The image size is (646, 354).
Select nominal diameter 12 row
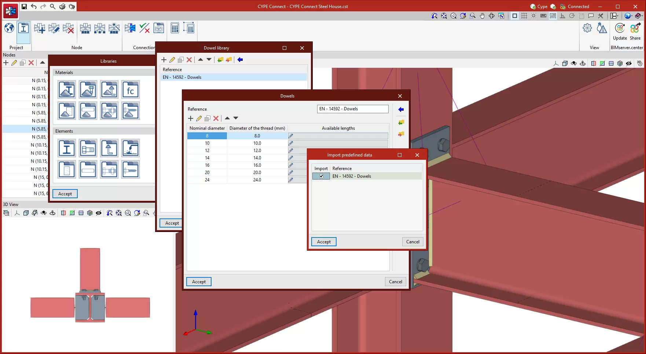pyautogui.click(x=207, y=151)
